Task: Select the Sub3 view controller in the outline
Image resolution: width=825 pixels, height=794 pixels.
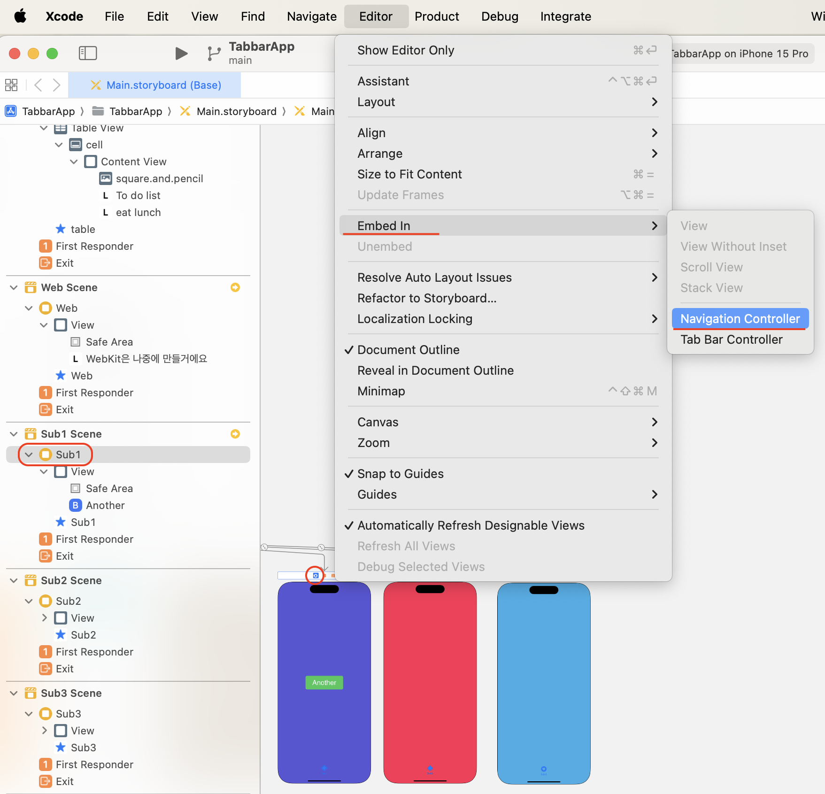Action: pos(61,714)
